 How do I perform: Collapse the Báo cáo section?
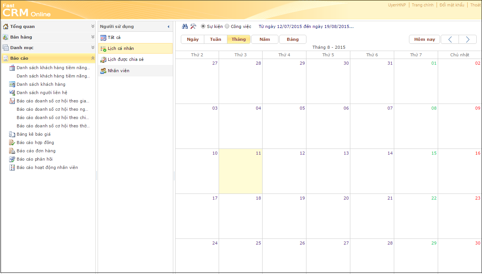(93, 58)
